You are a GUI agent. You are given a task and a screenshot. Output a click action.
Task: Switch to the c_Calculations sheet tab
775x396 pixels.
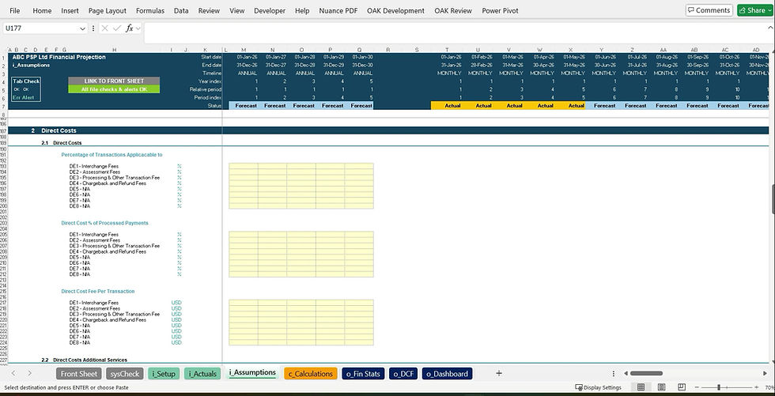(x=310, y=374)
